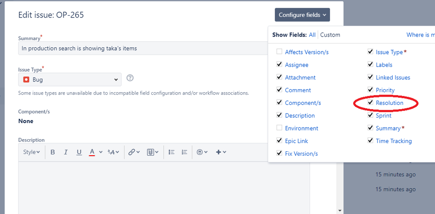This screenshot has width=435, height=214.
Task: Open the 'Where is m…' link
Action: [x=421, y=35]
